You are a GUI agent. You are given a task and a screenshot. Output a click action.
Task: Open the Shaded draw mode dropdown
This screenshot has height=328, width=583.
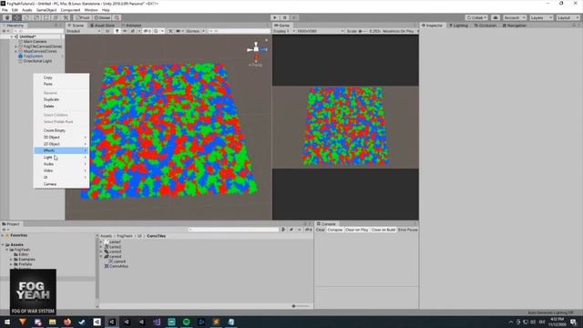[x=84, y=31]
